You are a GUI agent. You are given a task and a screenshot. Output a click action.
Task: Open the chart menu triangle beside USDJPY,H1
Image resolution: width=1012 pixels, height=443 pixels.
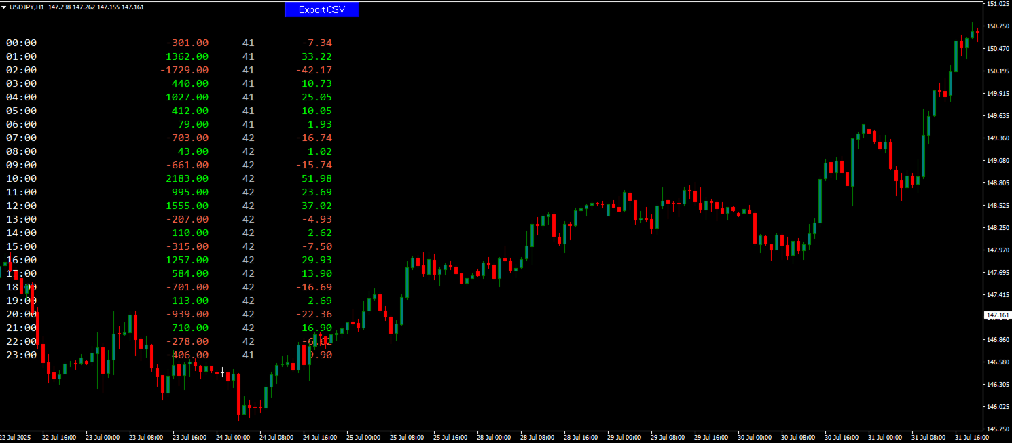point(5,7)
